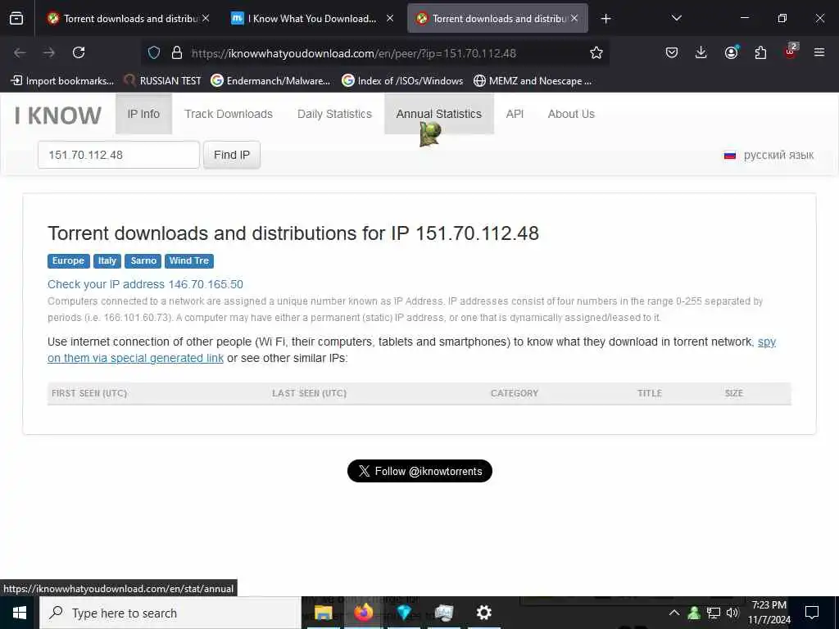Click the taskbar search box
This screenshot has height=629, width=839.
170,613
